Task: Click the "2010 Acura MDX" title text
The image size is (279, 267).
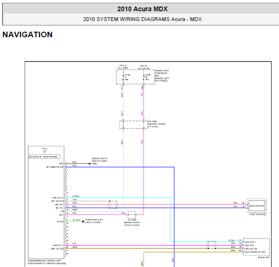Action: coord(143,9)
